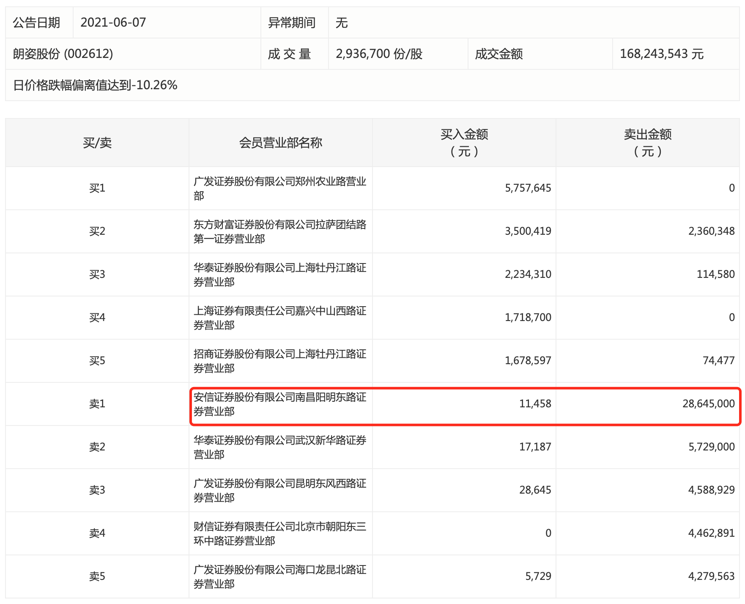The image size is (745, 604).
Task: Click the 会员营业部名称 column header
Action: pyautogui.click(x=280, y=143)
